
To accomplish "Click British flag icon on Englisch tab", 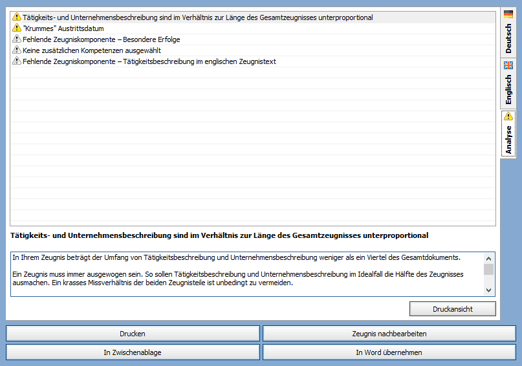I will pos(508,65).
